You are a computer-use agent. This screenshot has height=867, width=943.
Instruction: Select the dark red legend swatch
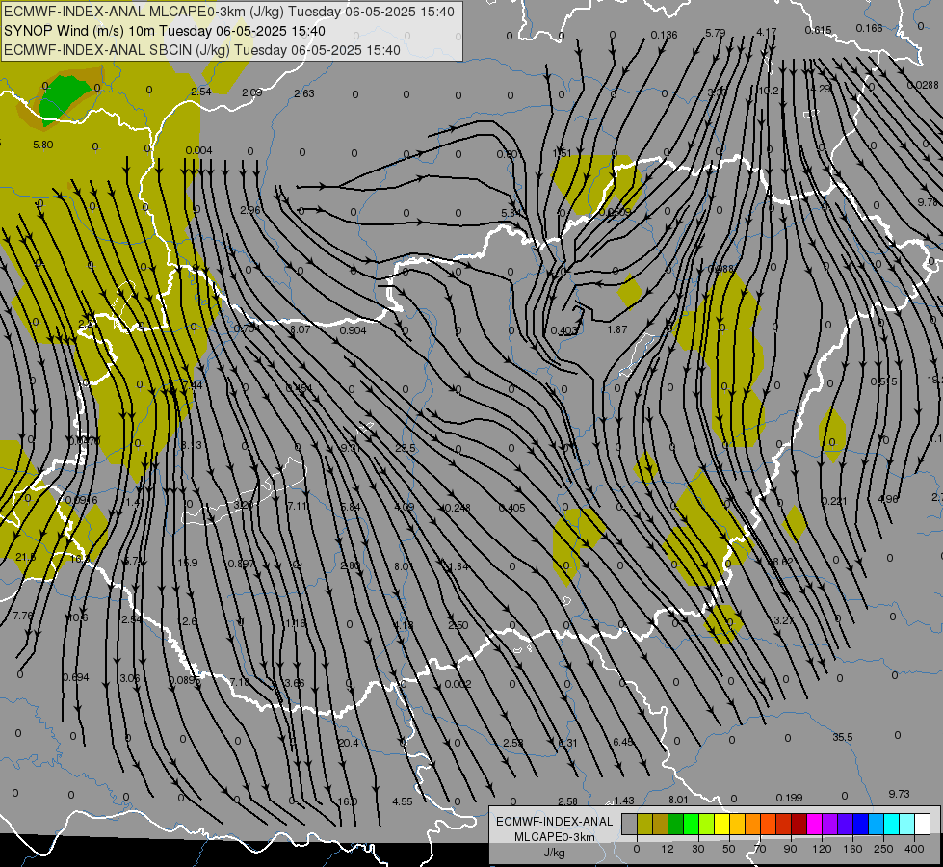799,824
